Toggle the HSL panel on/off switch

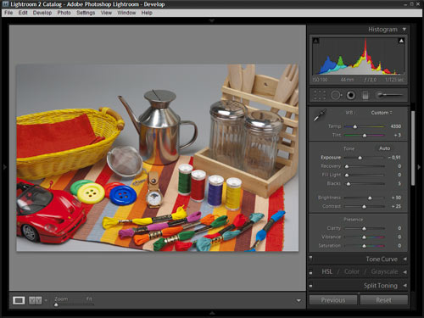click(x=310, y=272)
